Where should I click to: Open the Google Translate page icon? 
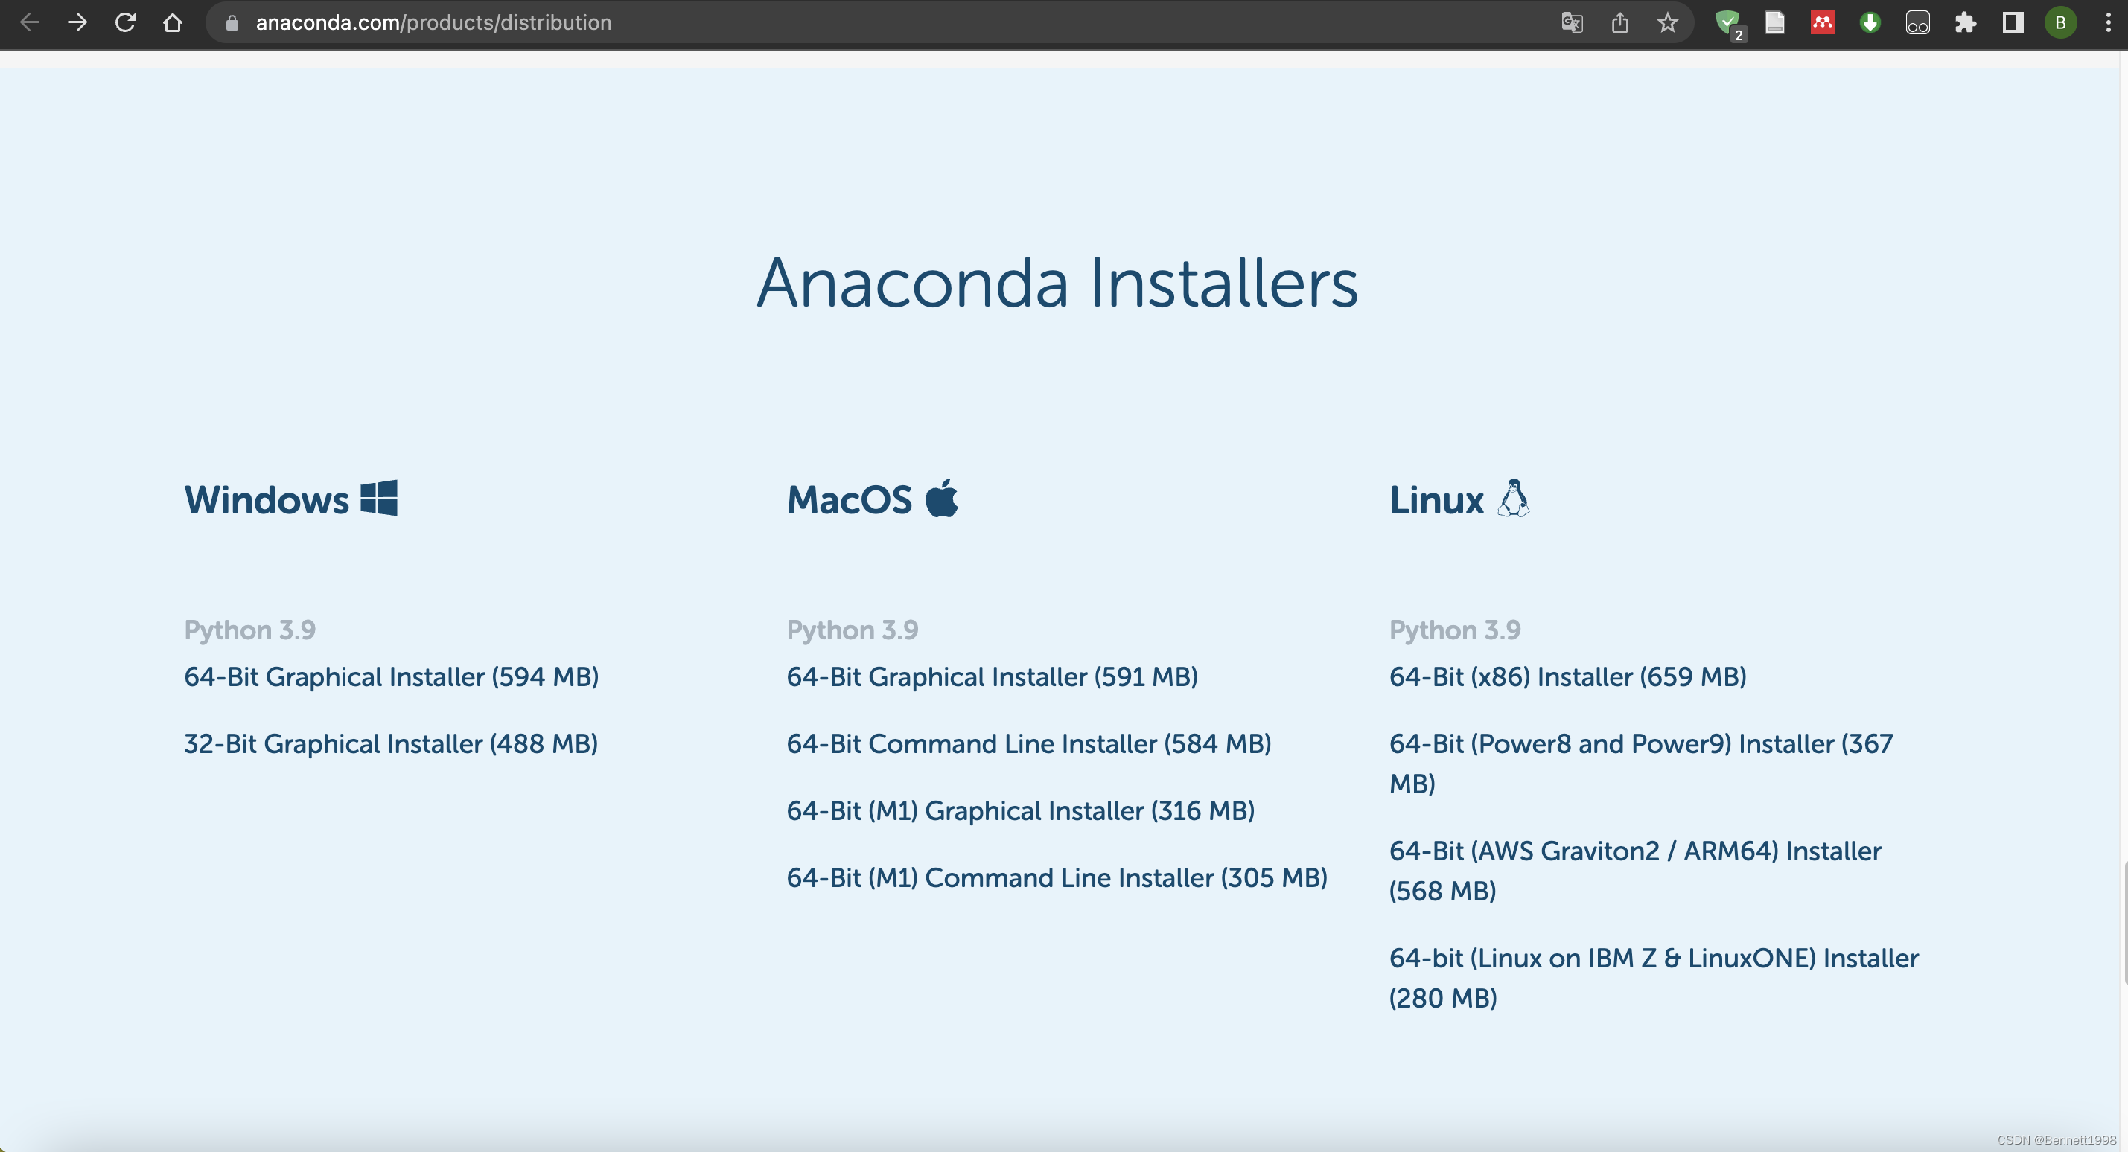pyautogui.click(x=1572, y=22)
